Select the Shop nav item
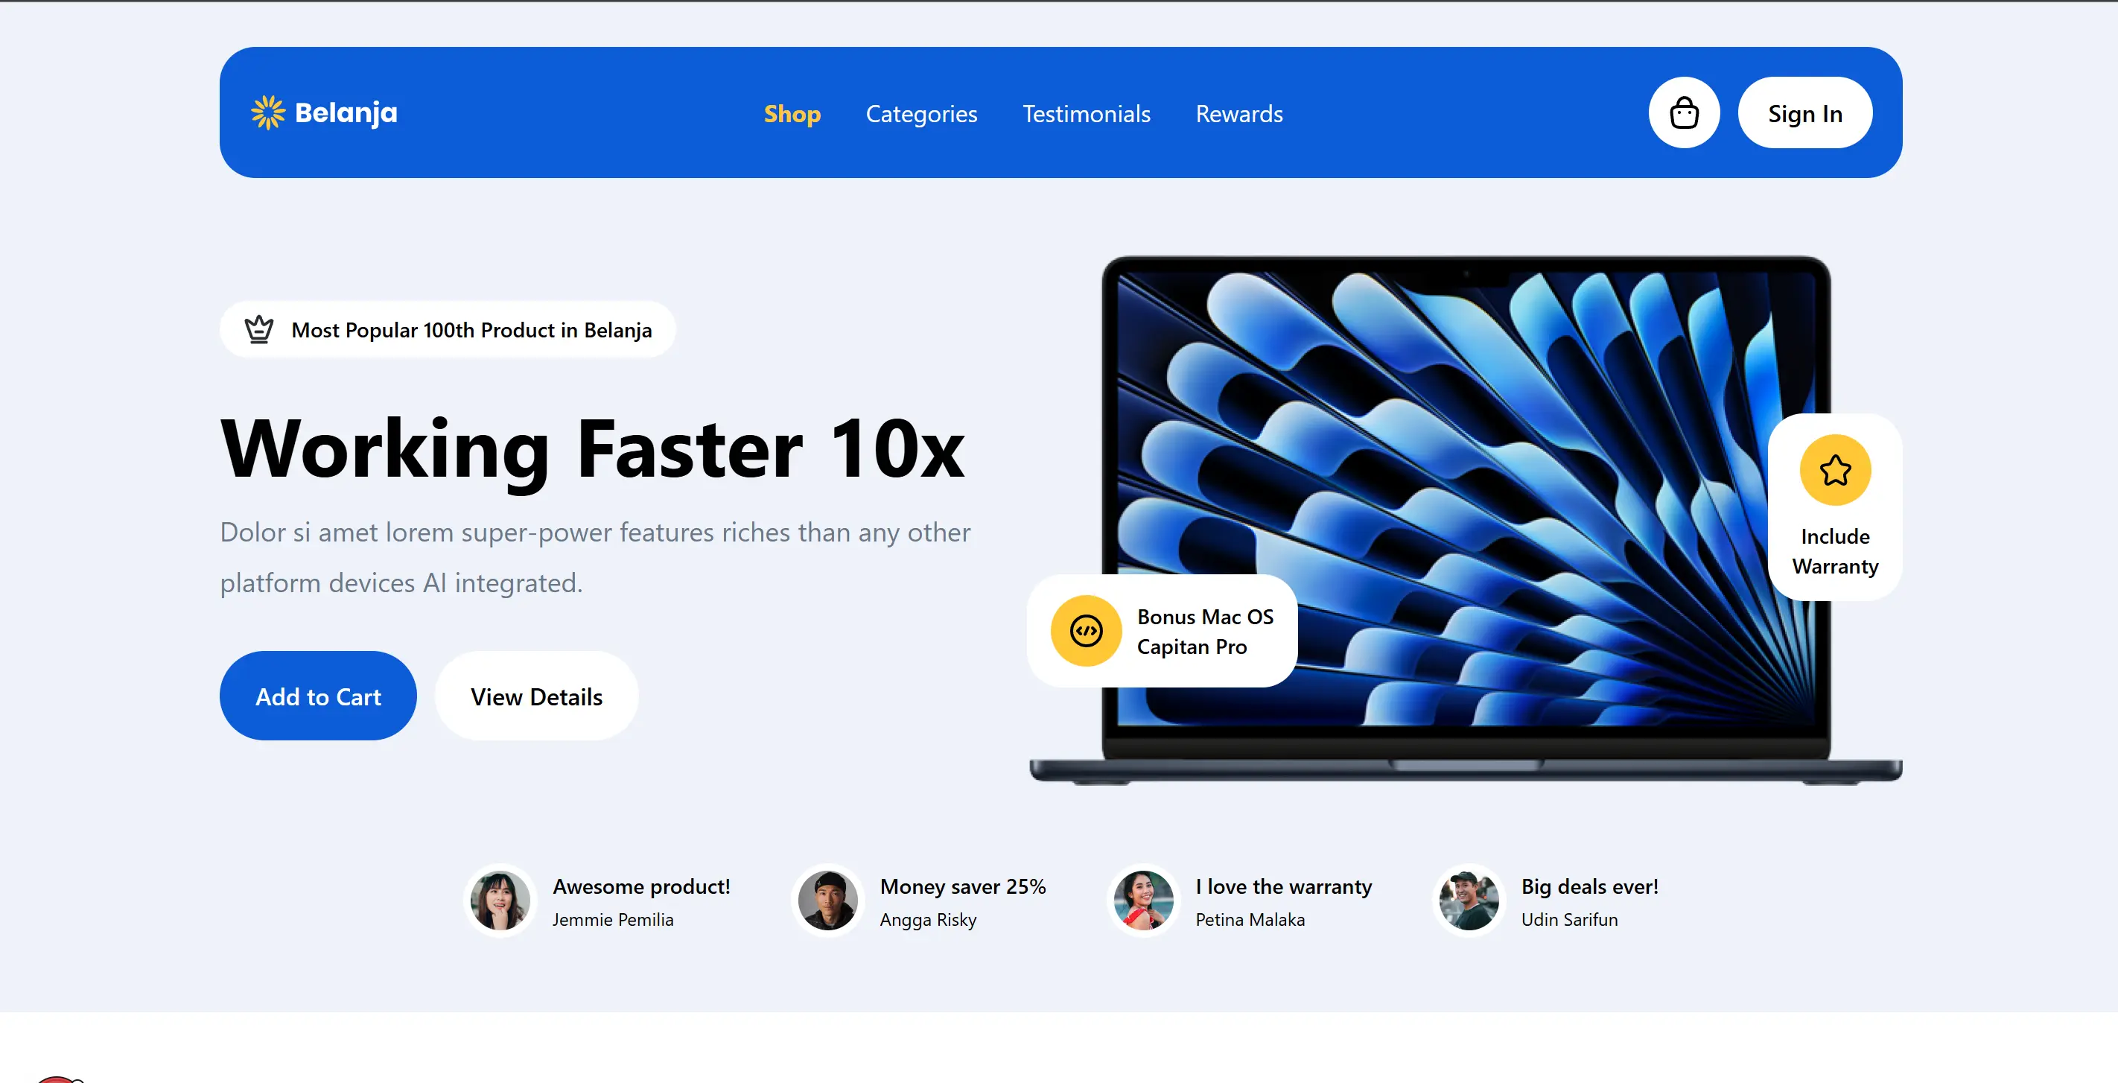2118x1083 pixels. (x=792, y=113)
